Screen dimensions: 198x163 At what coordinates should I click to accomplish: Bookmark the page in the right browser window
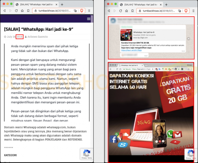click(x=133, y=11)
